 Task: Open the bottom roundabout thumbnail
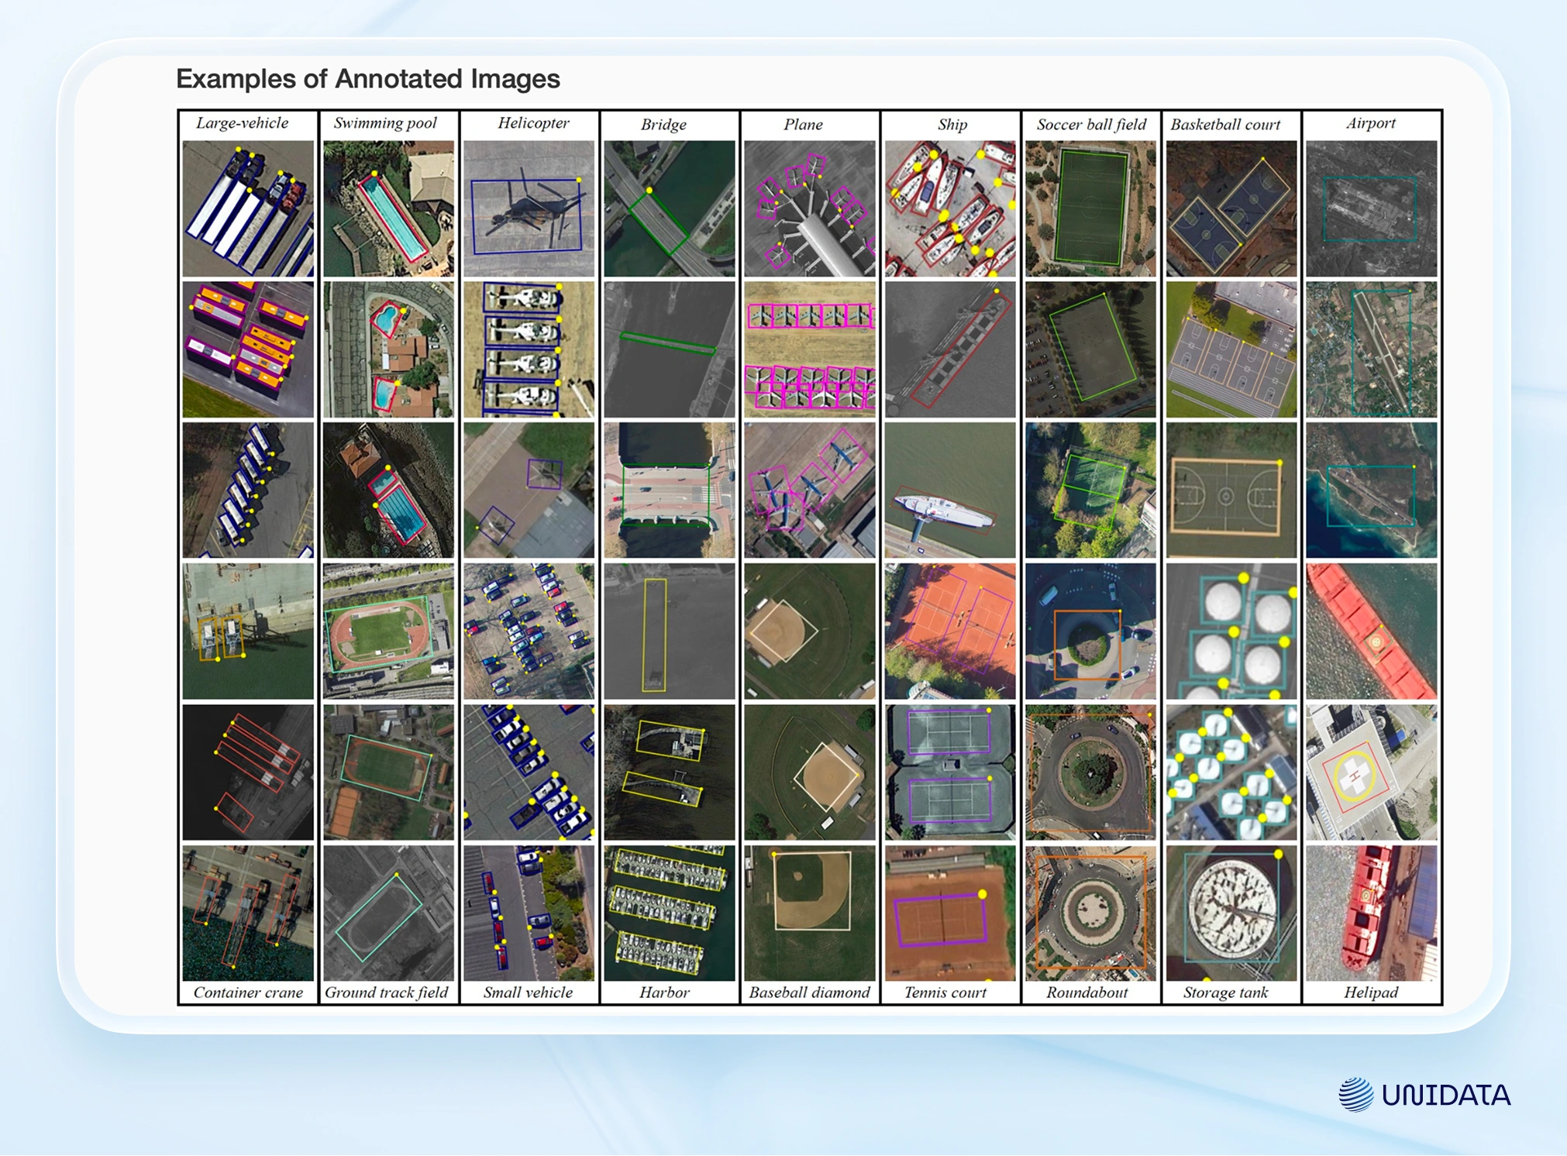tap(1090, 913)
